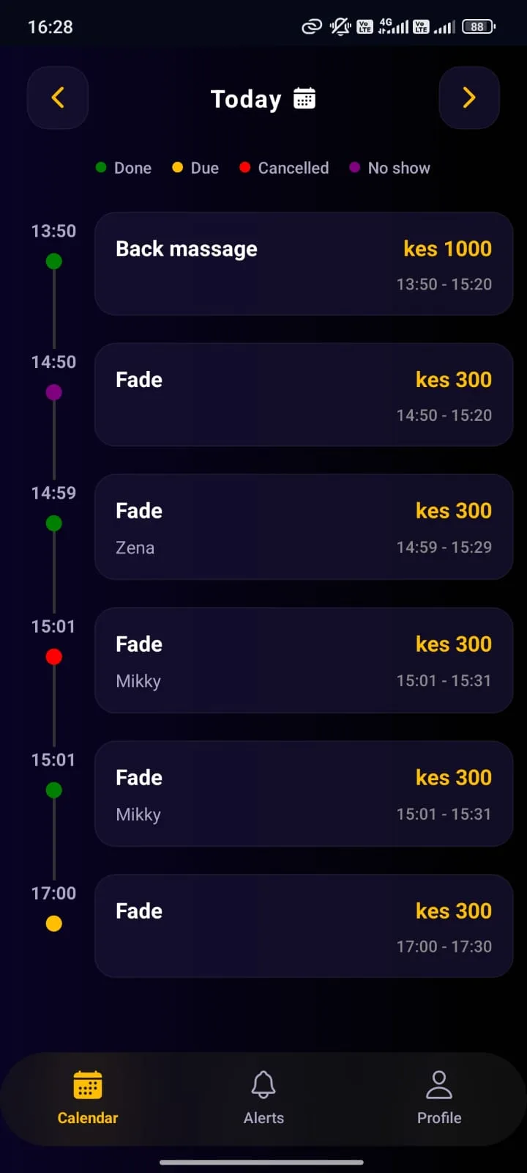Viewport: 527px width, 1173px height.
Task: Tap the green timeline marker at 13:50
Action: (53, 261)
